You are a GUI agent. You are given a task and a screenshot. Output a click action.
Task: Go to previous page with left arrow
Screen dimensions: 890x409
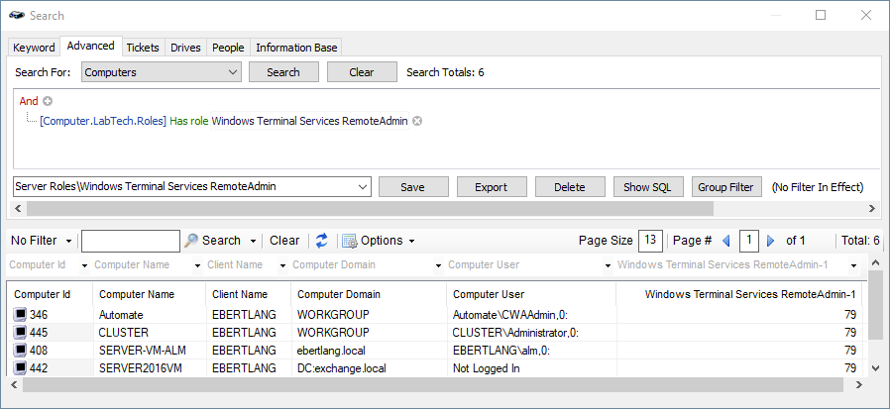pyautogui.click(x=725, y=241)
